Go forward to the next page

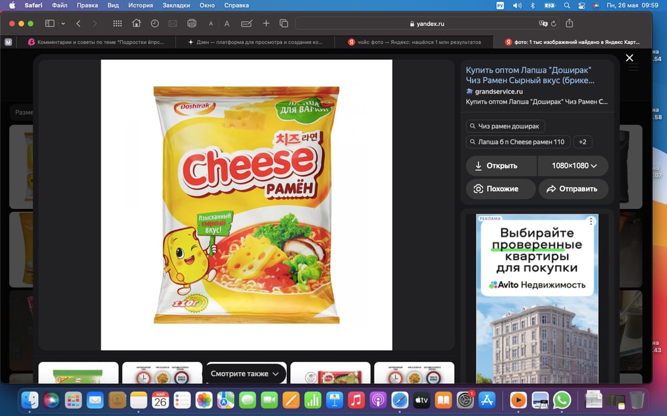click(x=95, y=23)
